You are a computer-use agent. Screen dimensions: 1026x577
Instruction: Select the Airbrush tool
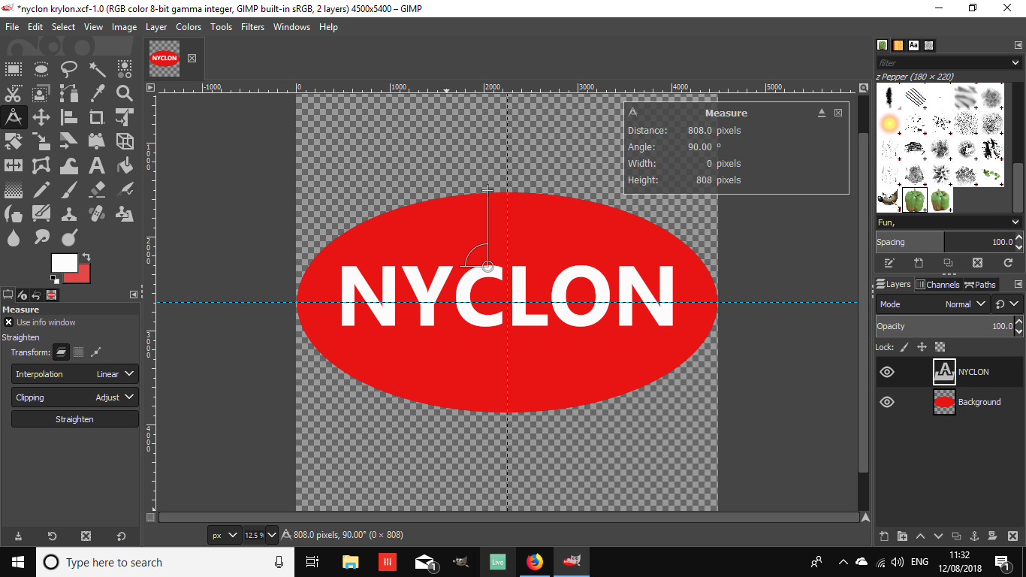(125, 189)
